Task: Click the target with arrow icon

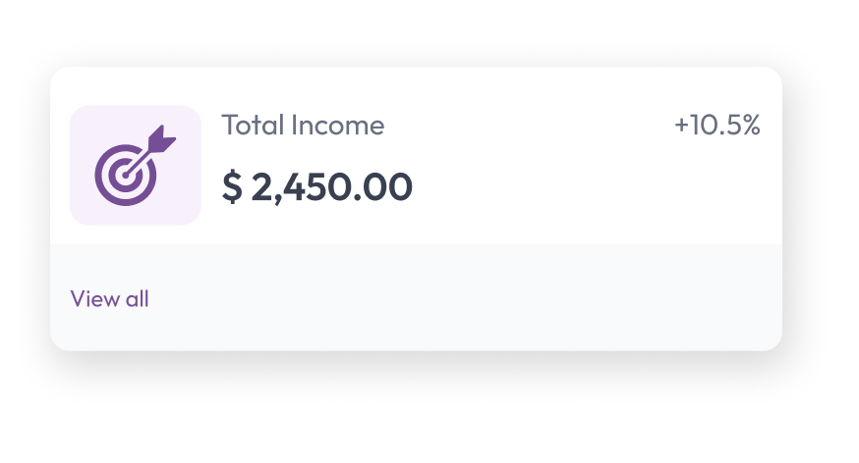Action: point(135,165)
